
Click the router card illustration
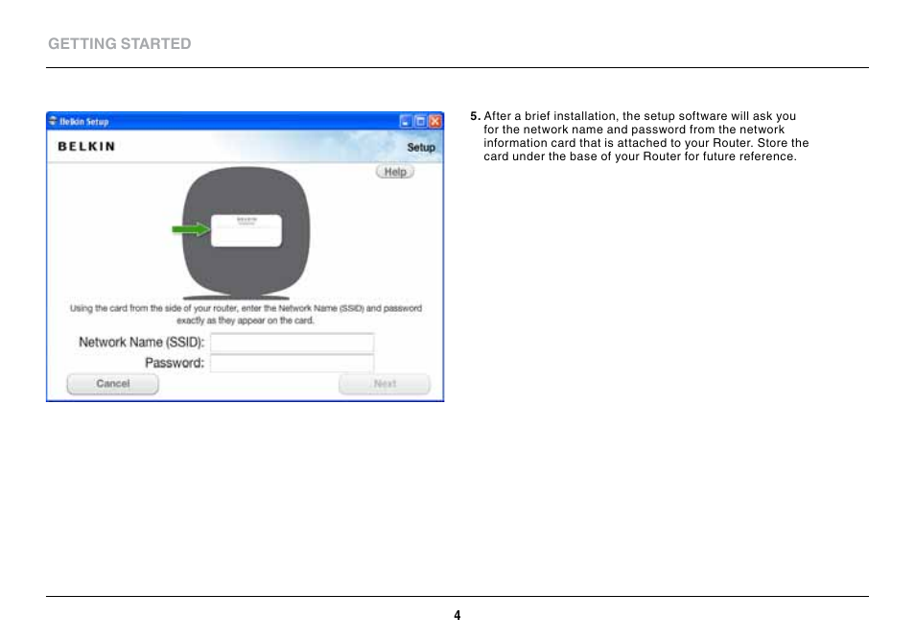246,230
